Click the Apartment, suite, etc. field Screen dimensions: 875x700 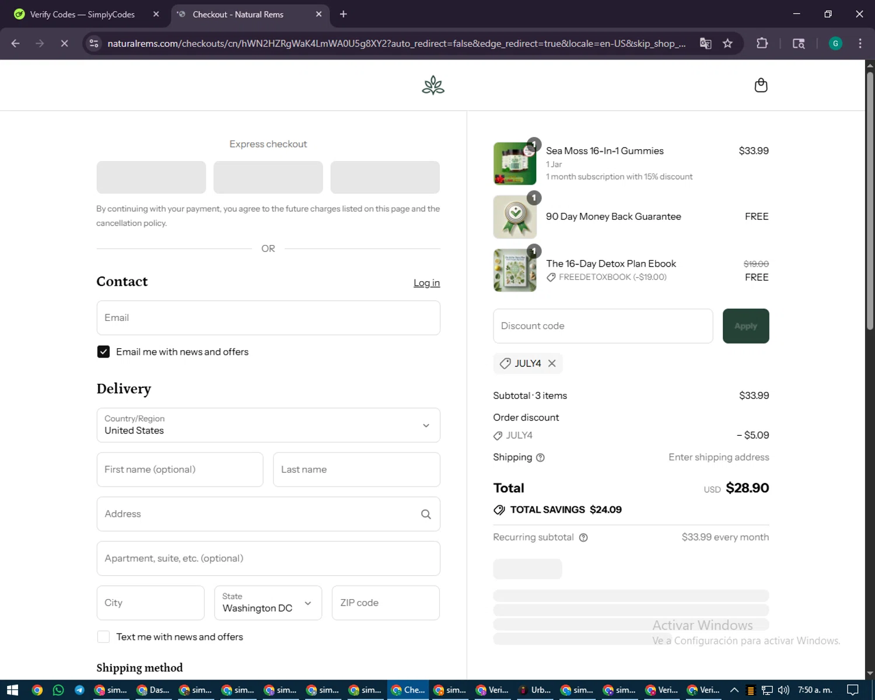pos(268,558)
